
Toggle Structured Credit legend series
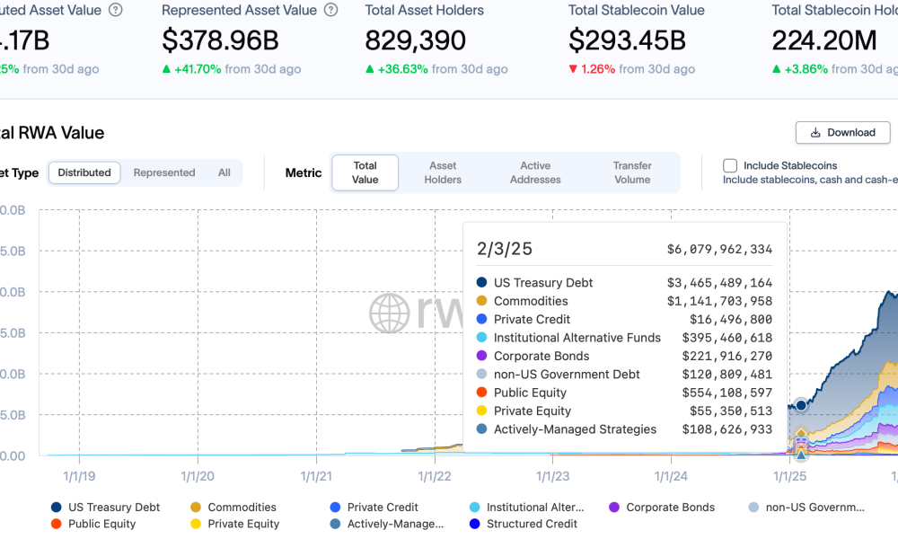click(x=474, y=524)
